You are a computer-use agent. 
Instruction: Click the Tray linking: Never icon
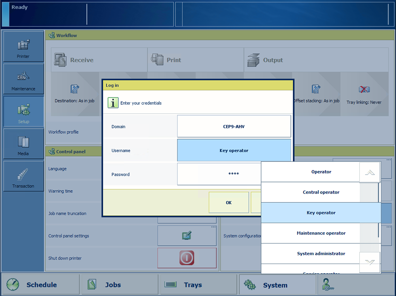[364, 90]
